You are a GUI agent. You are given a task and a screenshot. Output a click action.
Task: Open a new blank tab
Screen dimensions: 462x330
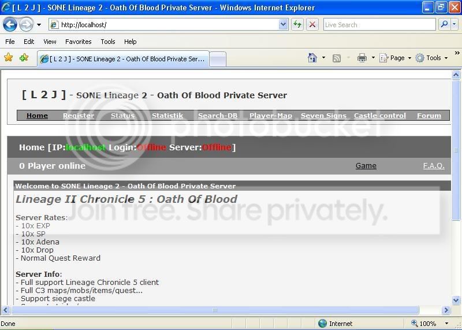click(x=218, y=59)
